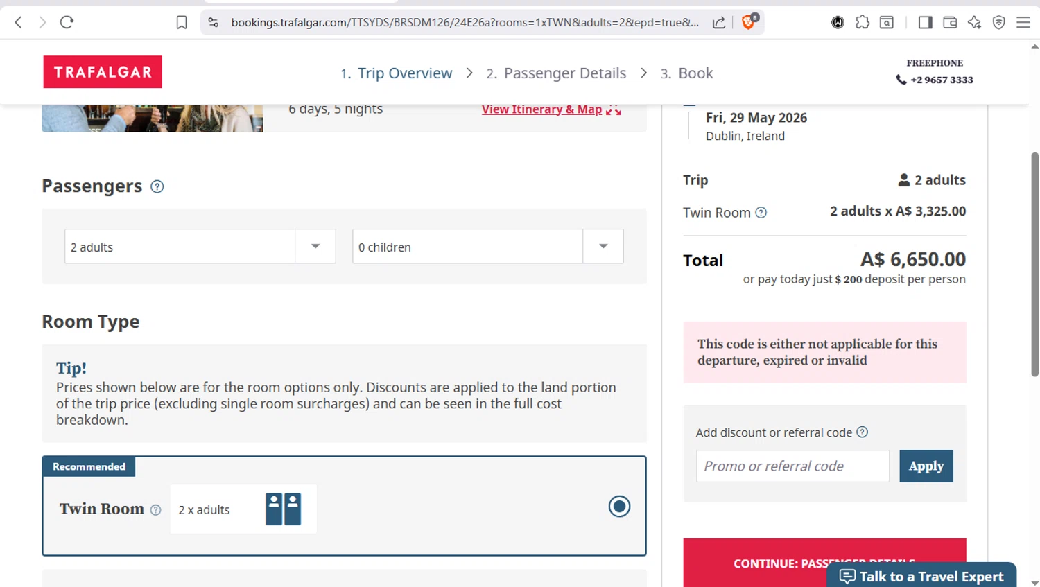Viewport: 1040px width, 587px height.
Task: Click '2 adults x A$ 3,325.00' text
Action: pyautogui.click(x=898, y=211)
